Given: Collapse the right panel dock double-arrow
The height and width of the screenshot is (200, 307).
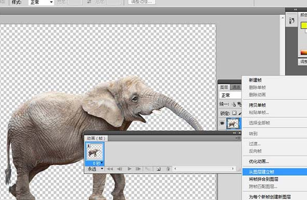Looking at the screenshot, I should 295,9.
